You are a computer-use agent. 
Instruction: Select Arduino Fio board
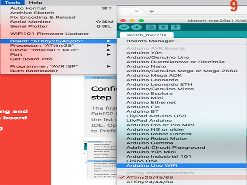tap(182, 107)
